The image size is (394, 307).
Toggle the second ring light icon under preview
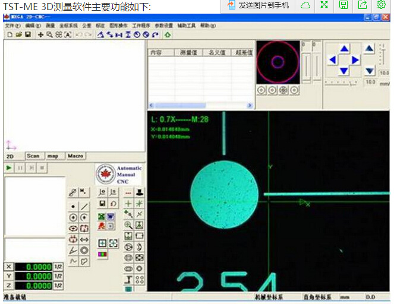(272, 90)
